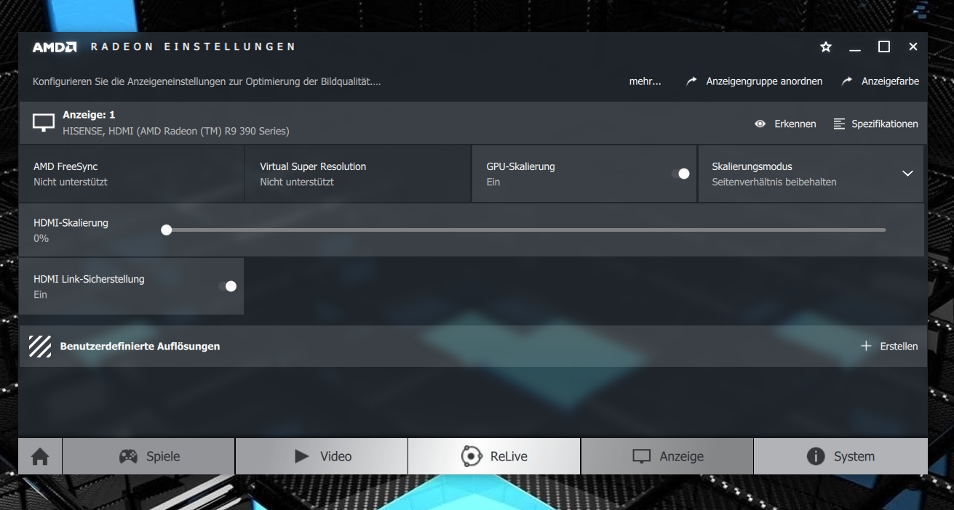Click the AMD logo in title bar
Screen dimensions: 954x510
point(55,46)
